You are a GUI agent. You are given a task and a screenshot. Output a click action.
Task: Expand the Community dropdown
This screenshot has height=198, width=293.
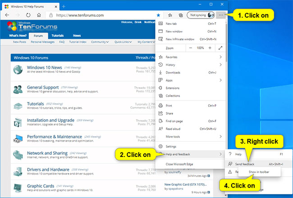coord(100,42)
